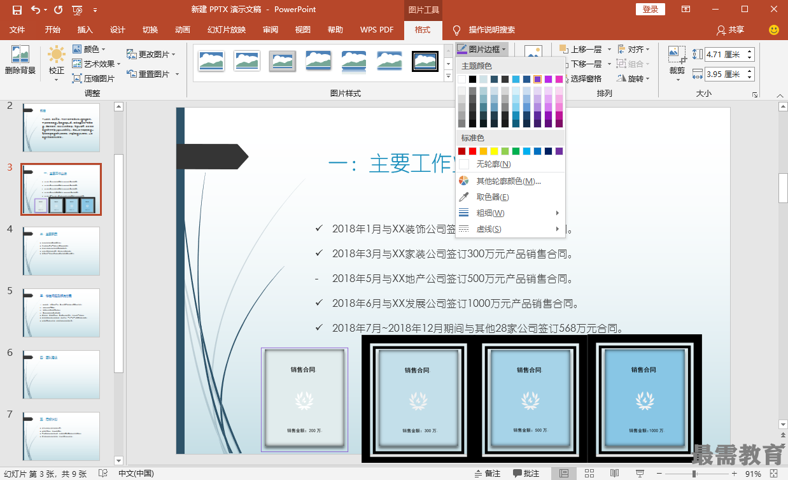The height and width of the screenshot is (480, 788).
Task: Open Customize Quick Access Toolbar dropdown
Action: (x=95, y=10)
